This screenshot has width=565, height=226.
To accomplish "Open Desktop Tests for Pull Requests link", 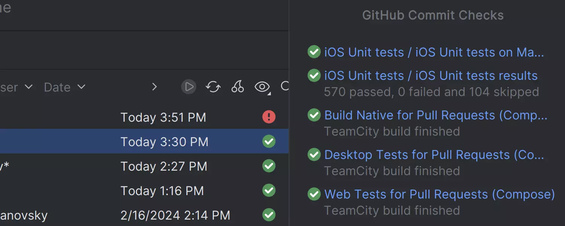I will [434, 155].
